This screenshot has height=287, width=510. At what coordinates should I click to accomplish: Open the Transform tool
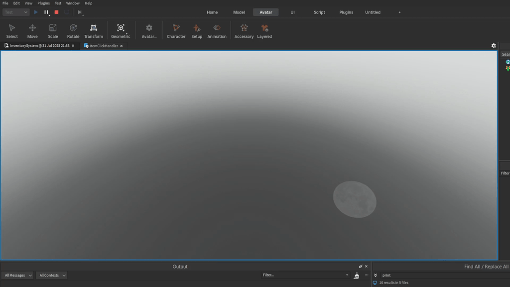pyautogui.click(x=93, y=30)
